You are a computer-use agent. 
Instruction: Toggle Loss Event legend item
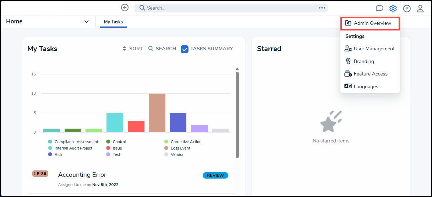[180, 148]
